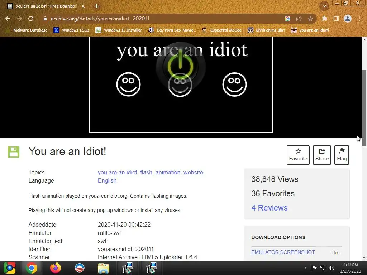
Task: Open the profile avatar menu
Action: point(348,19)
